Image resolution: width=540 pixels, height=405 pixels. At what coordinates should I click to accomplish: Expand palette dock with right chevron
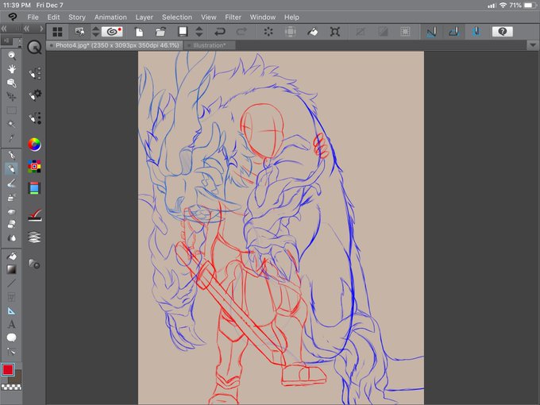tap(41, 29)
